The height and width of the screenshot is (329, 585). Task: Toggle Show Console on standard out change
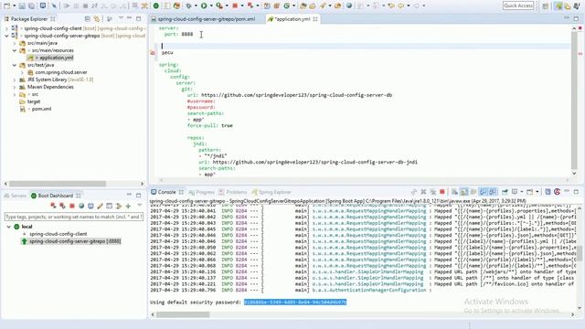click(484, 192)
